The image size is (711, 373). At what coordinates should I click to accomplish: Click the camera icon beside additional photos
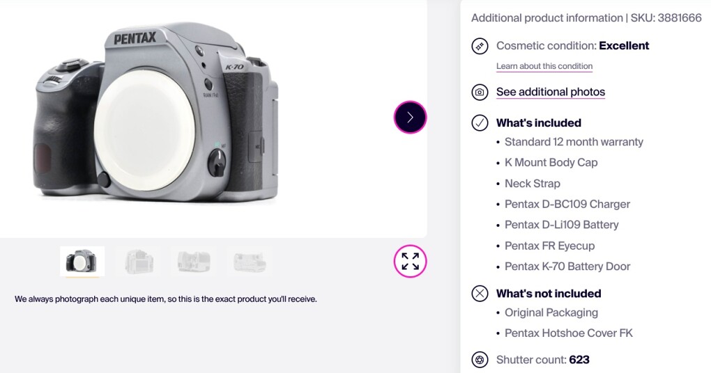click(x=480, y=92)
